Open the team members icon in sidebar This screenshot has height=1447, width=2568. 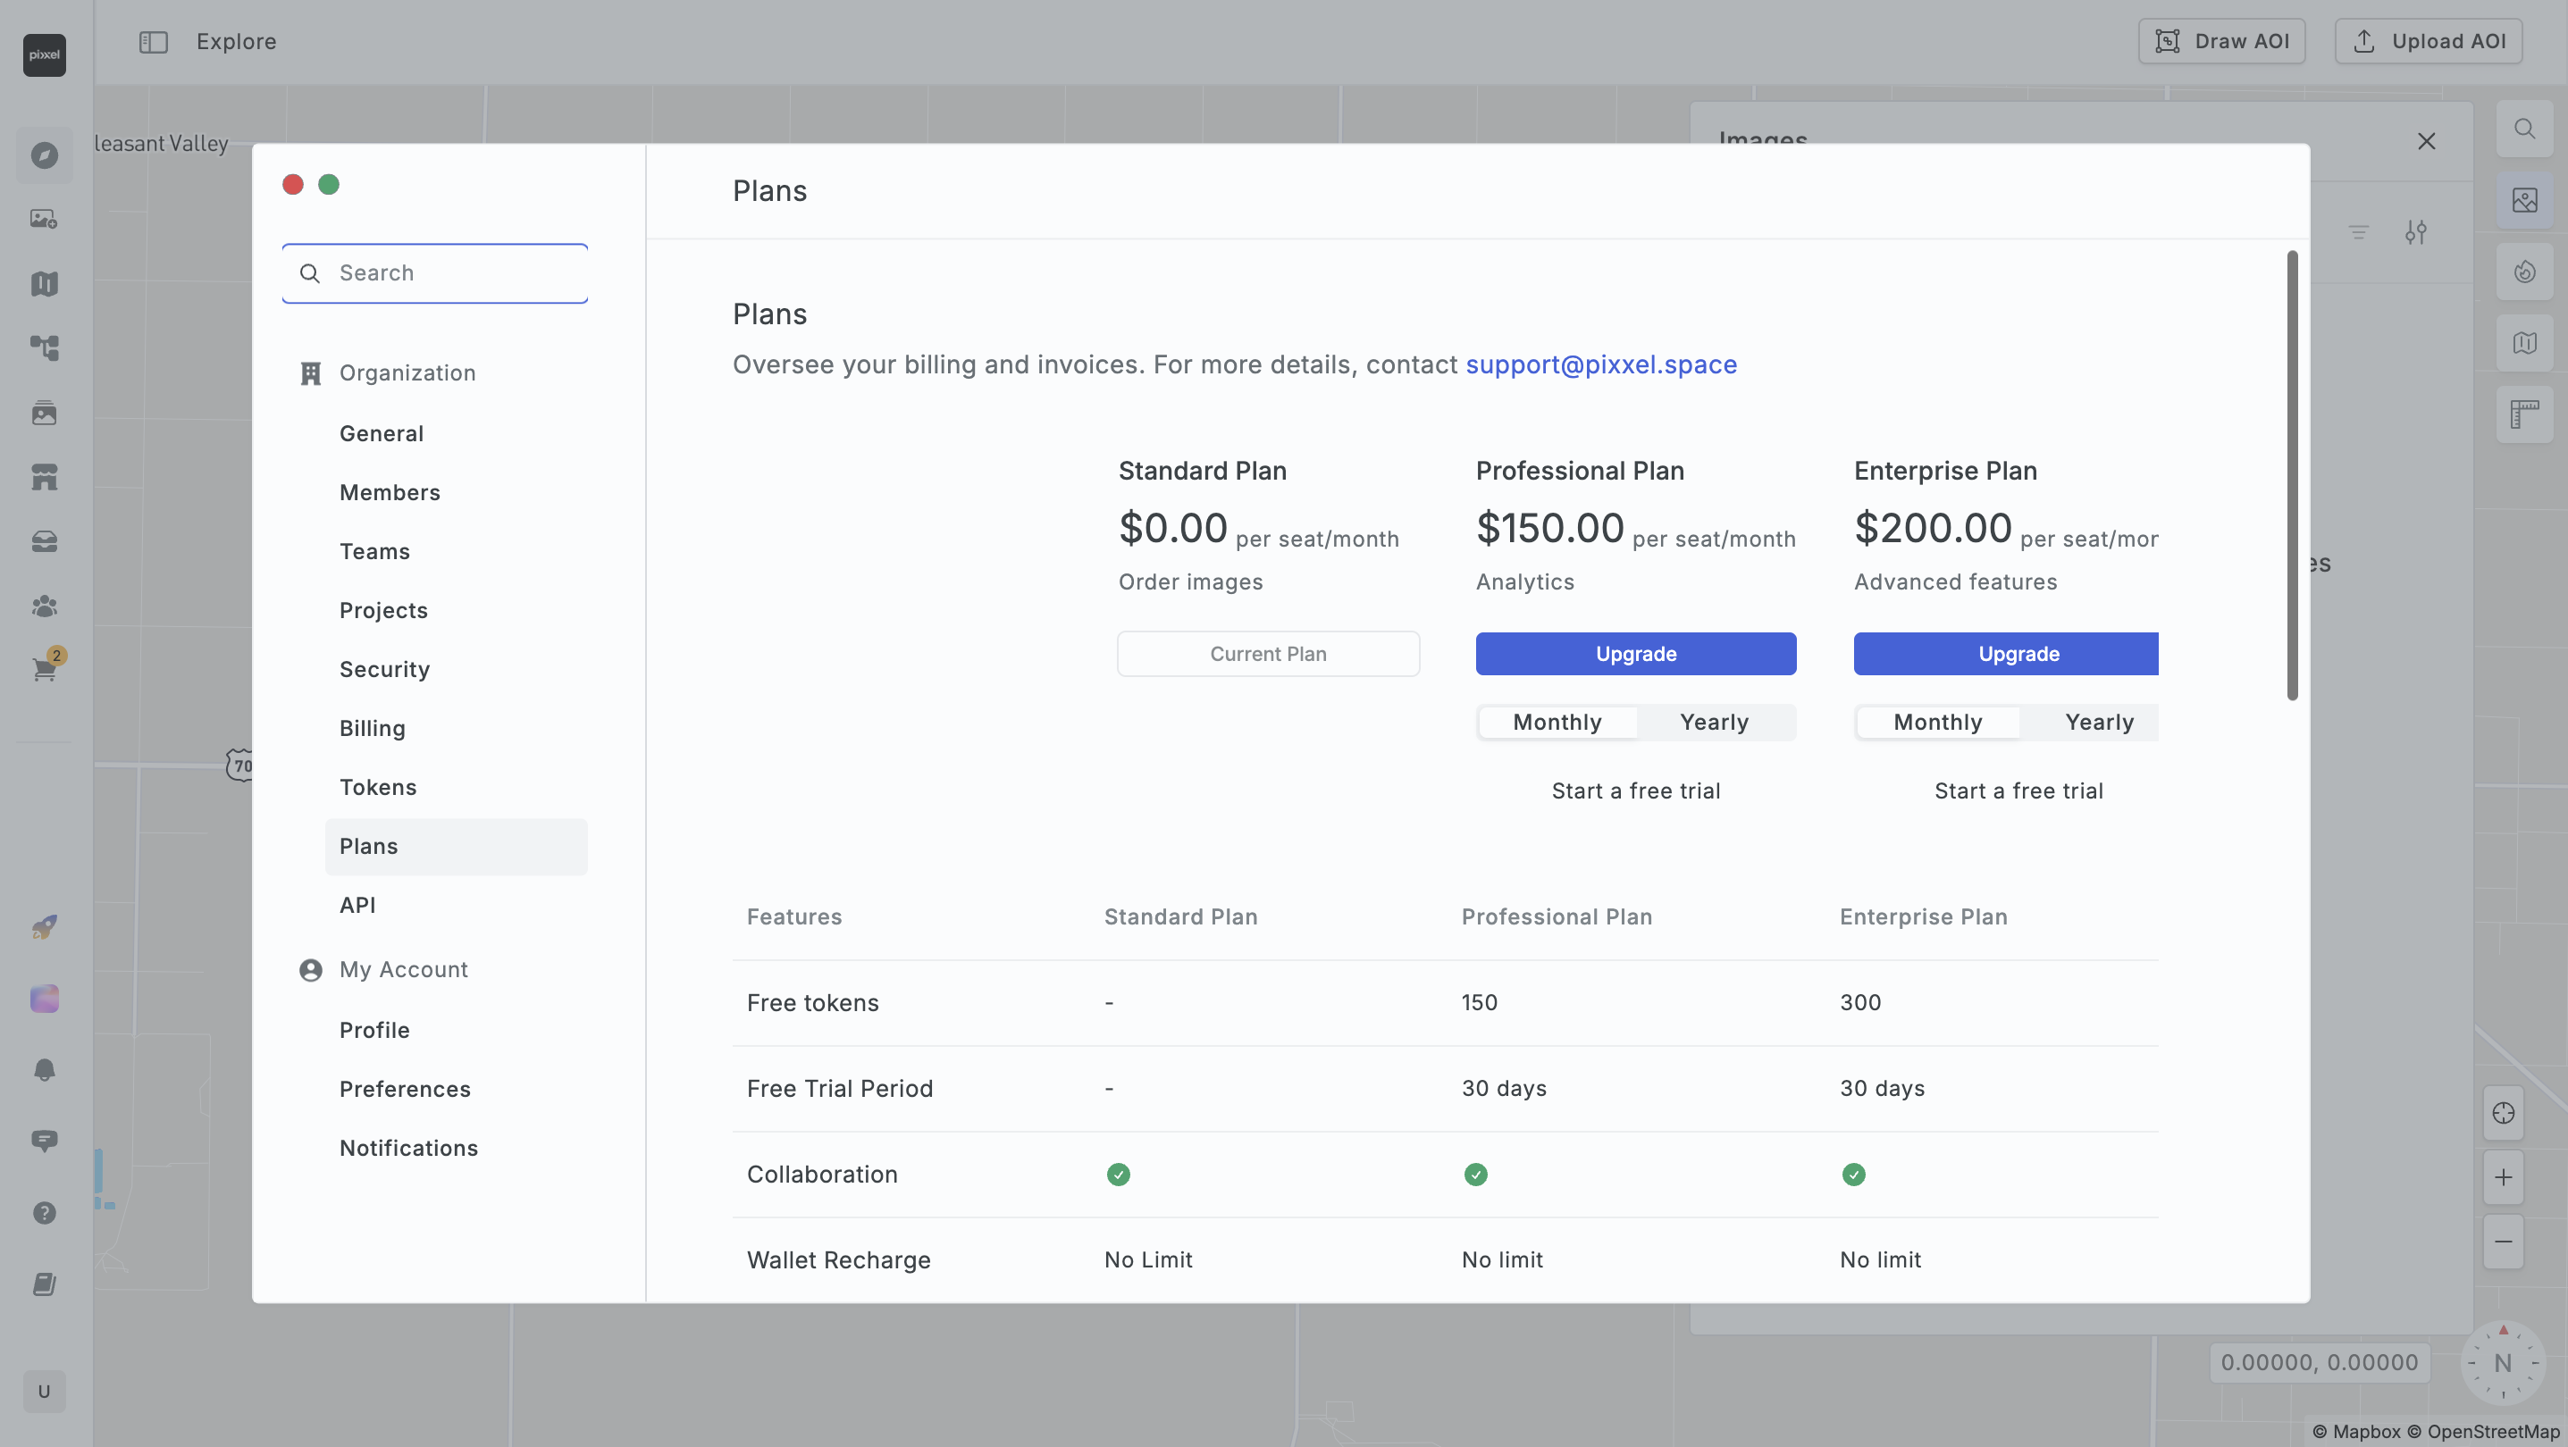pyautogui.click(x=44, y=606)
